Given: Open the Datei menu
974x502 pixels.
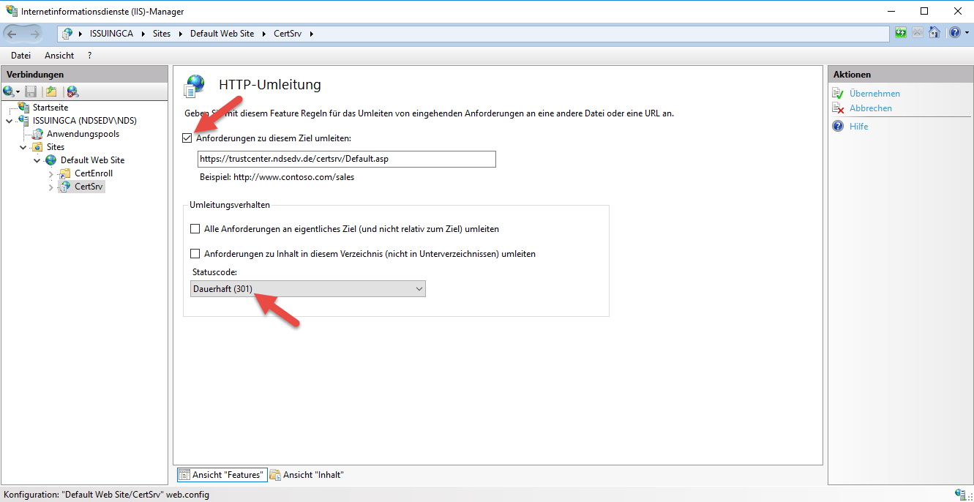Looking at the screenshot, I should (20, 56).
